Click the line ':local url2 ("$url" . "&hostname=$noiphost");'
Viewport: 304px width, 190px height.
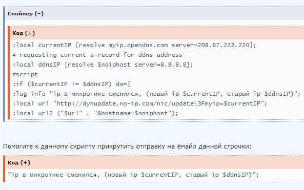click(95, 113)
